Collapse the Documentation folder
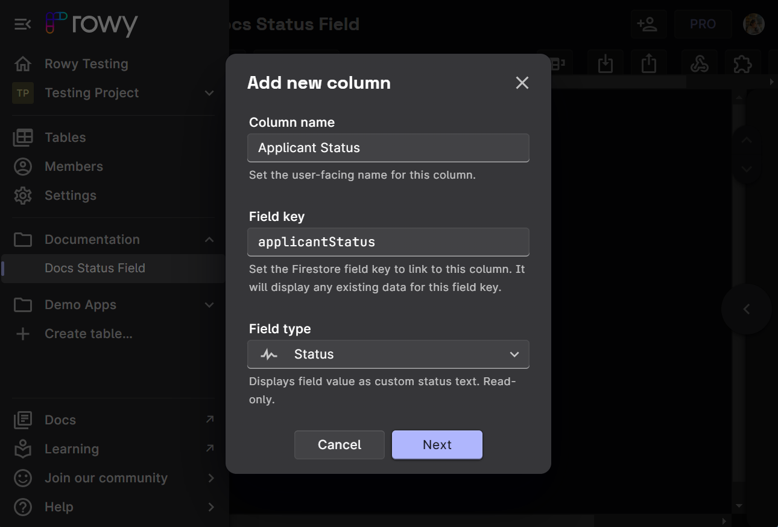The height and width of the screenshot is (527, 778). tap(209, 240)
